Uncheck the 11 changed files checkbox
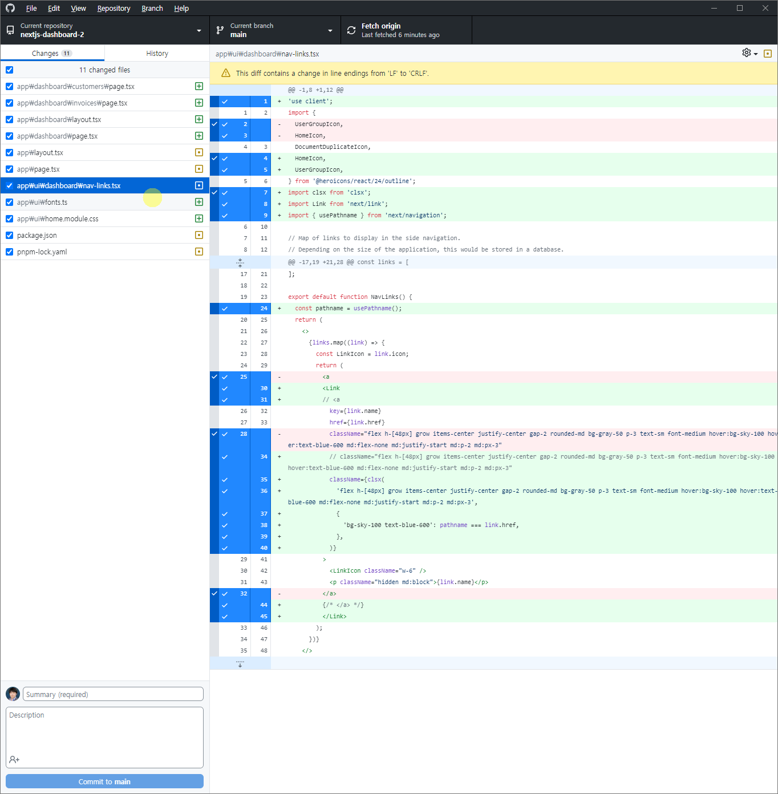Viewport: 778px width, 794px height. 9,70
